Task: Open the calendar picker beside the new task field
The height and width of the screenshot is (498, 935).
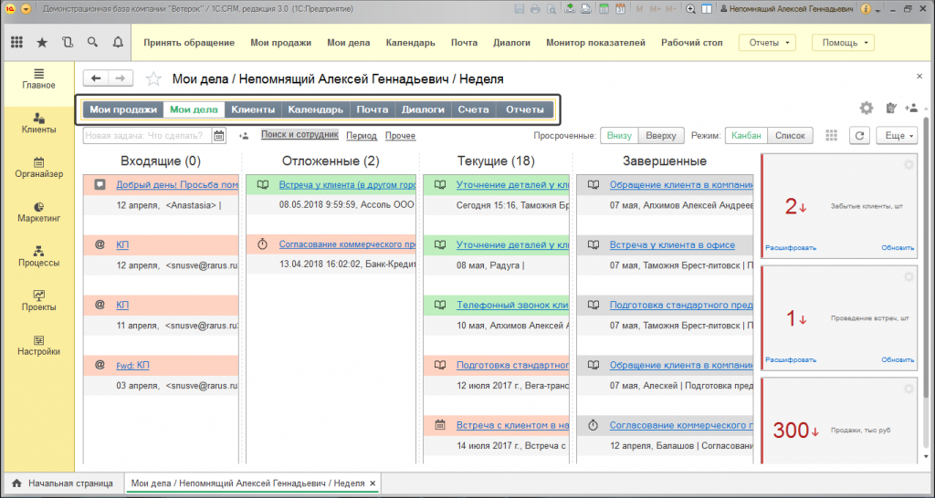Action: coord(219,136)
